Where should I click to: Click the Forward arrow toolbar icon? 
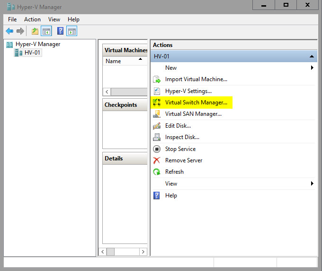tap(20, 31)
